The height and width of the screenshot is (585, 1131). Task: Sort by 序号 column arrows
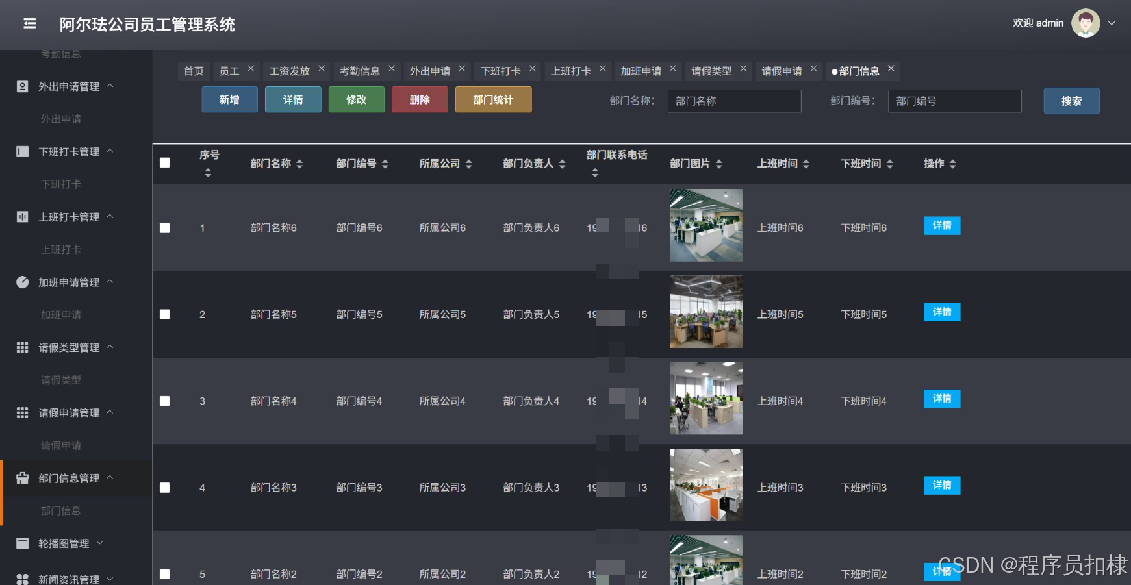[x=208, y=173]
